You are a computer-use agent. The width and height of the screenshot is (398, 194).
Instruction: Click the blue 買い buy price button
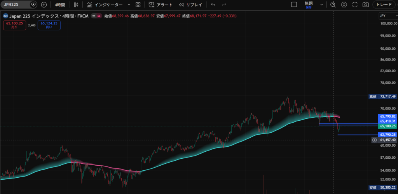coord(49,25)
